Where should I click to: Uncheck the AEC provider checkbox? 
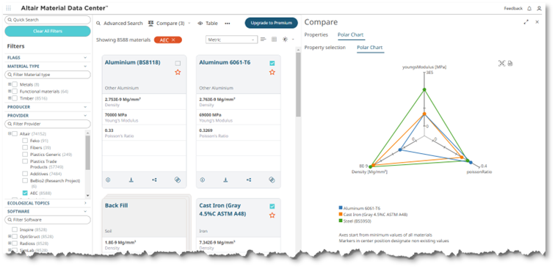25,193
